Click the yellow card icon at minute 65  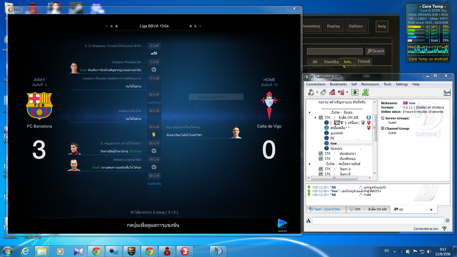tap(154, 134)
